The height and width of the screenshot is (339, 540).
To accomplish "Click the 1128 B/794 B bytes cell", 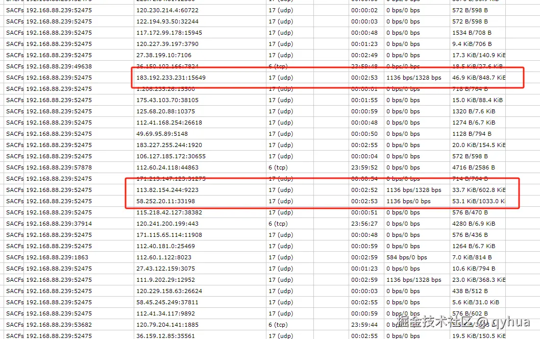I will (472, 134).
